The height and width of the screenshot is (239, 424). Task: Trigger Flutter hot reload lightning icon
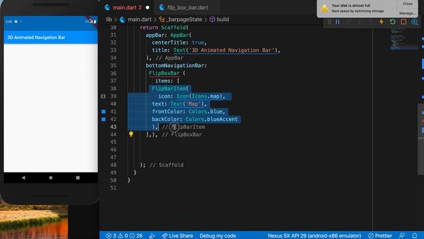tap(382, 22)
